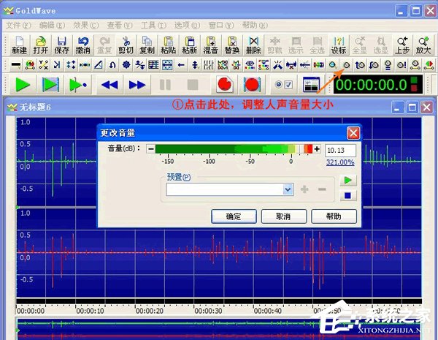Viewport: 438px width, 340px height.
Task: Click the remove preset minus button
Action: pyautogui.click(x=322, y=189)
